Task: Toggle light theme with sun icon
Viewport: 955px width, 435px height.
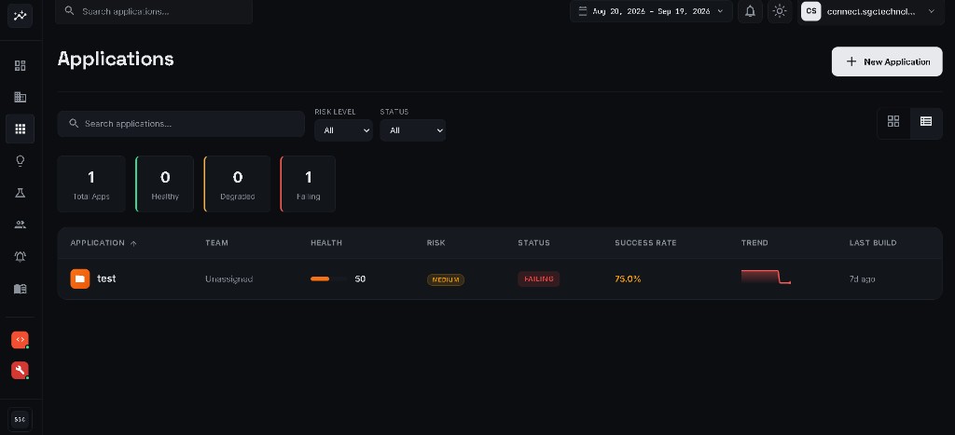Action: pos(780,11)
